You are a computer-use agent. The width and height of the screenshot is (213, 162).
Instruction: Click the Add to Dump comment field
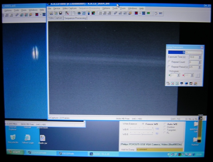tap(159, 149)
